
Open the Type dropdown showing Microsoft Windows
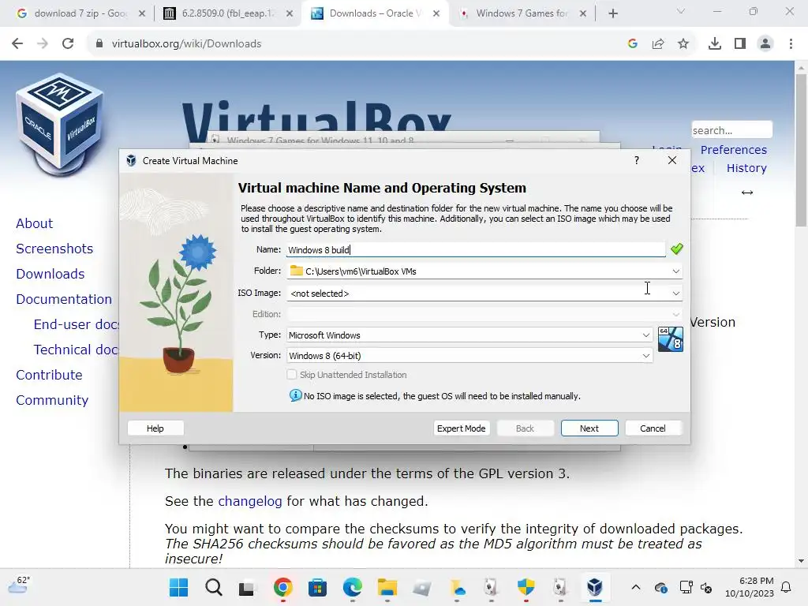(469, 335)
